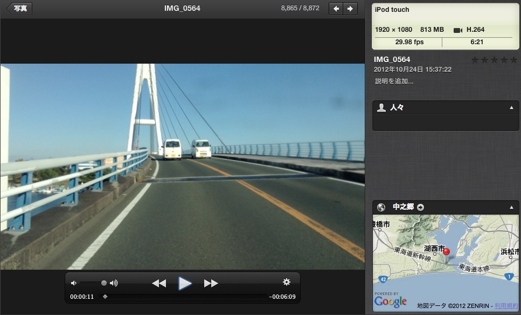Set volume to max with loud speaker icon
The height and width of the screenshot is (315, 521).
tap(114, 283)
